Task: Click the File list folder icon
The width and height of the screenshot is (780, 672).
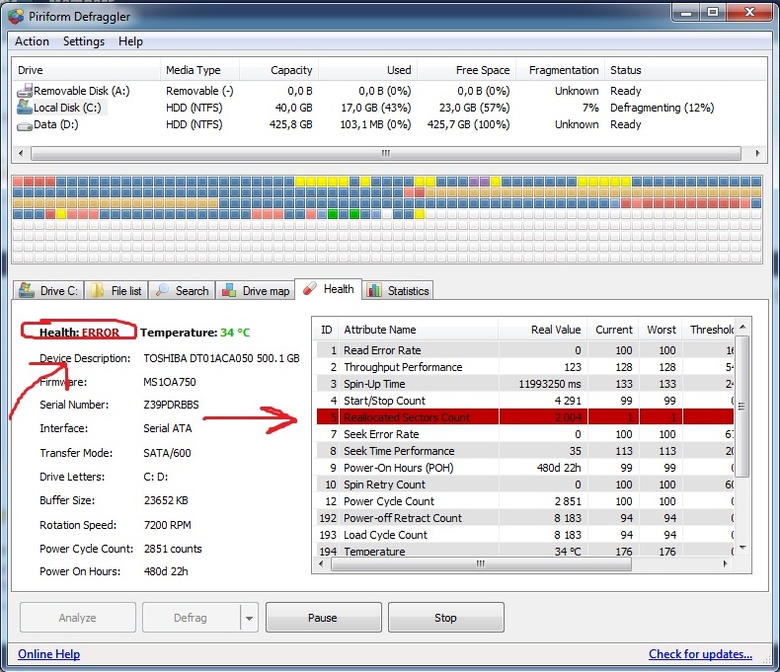Action: [x=97, y=290]
